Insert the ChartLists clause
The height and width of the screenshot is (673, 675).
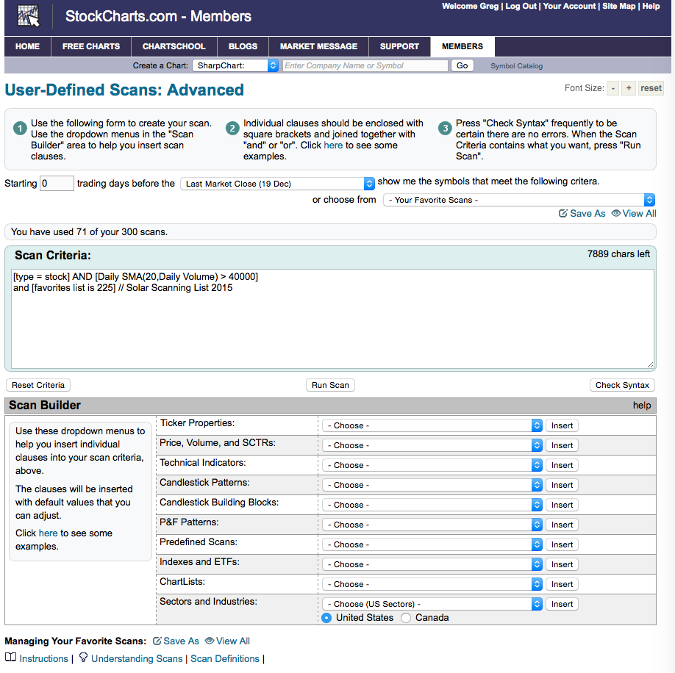click(562, 584)
